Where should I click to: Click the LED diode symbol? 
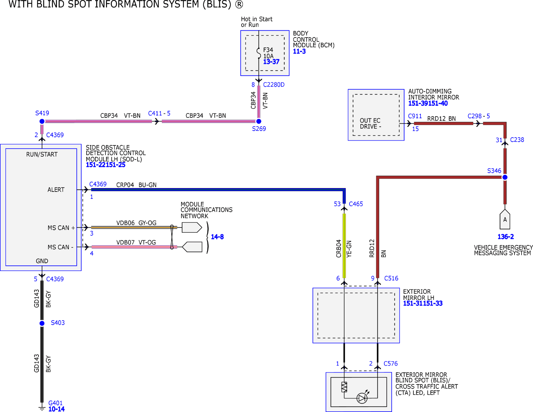pos(362,398)
